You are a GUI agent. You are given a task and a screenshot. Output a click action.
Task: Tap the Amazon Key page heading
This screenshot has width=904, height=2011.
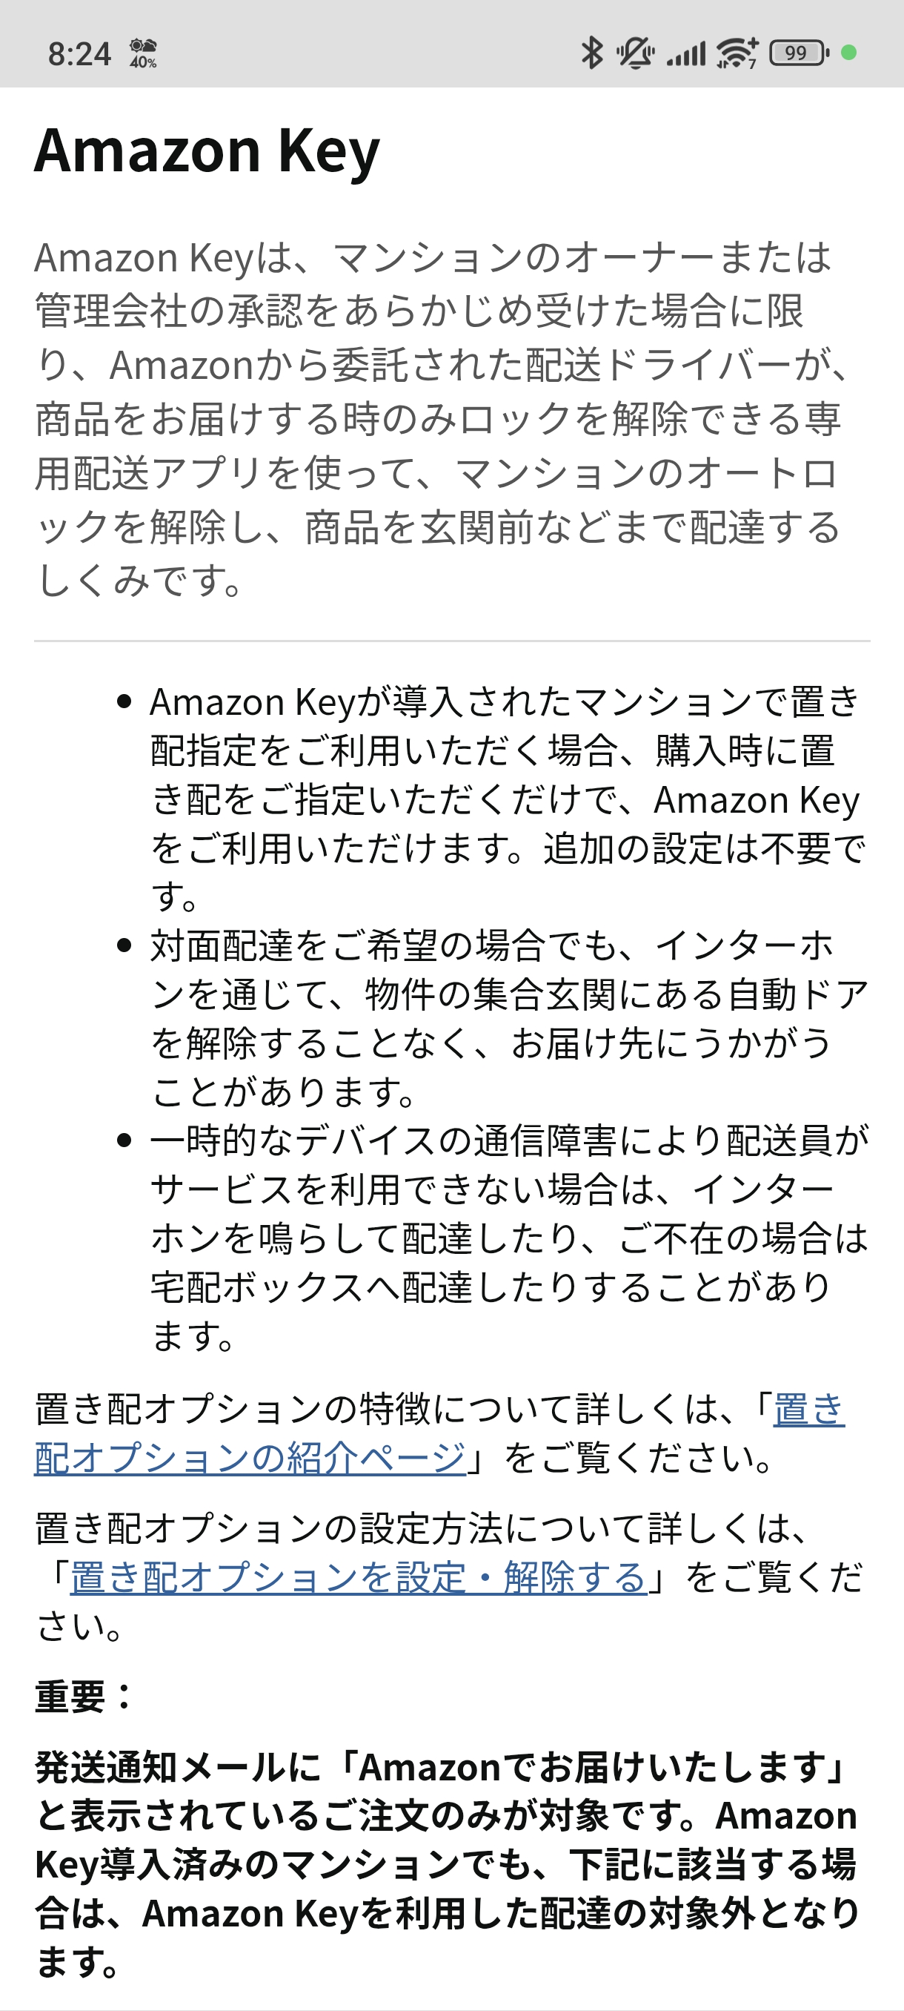click(x=207, y=150)
